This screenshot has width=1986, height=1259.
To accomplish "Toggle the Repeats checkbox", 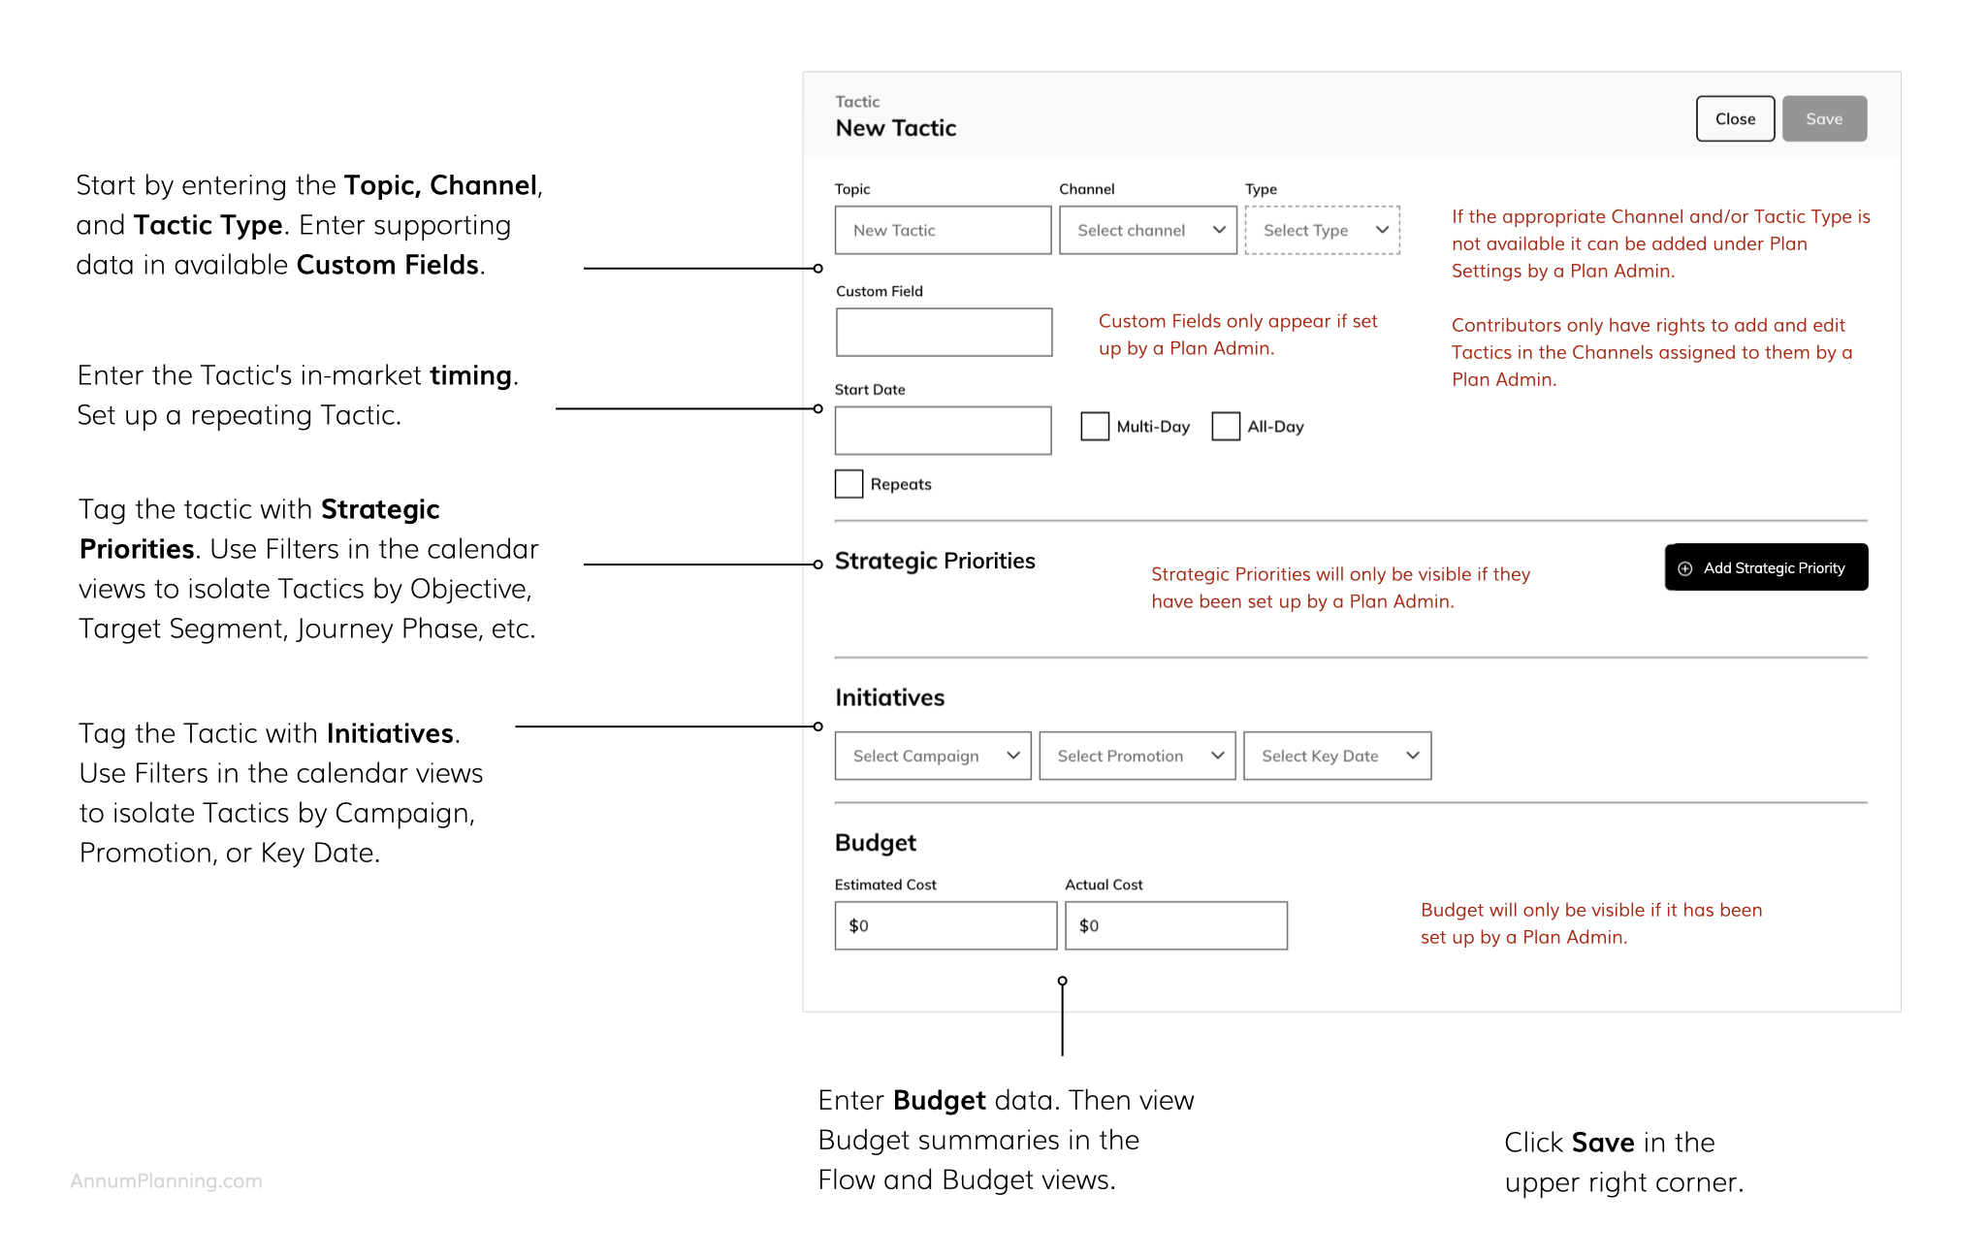I will point(849,483).
